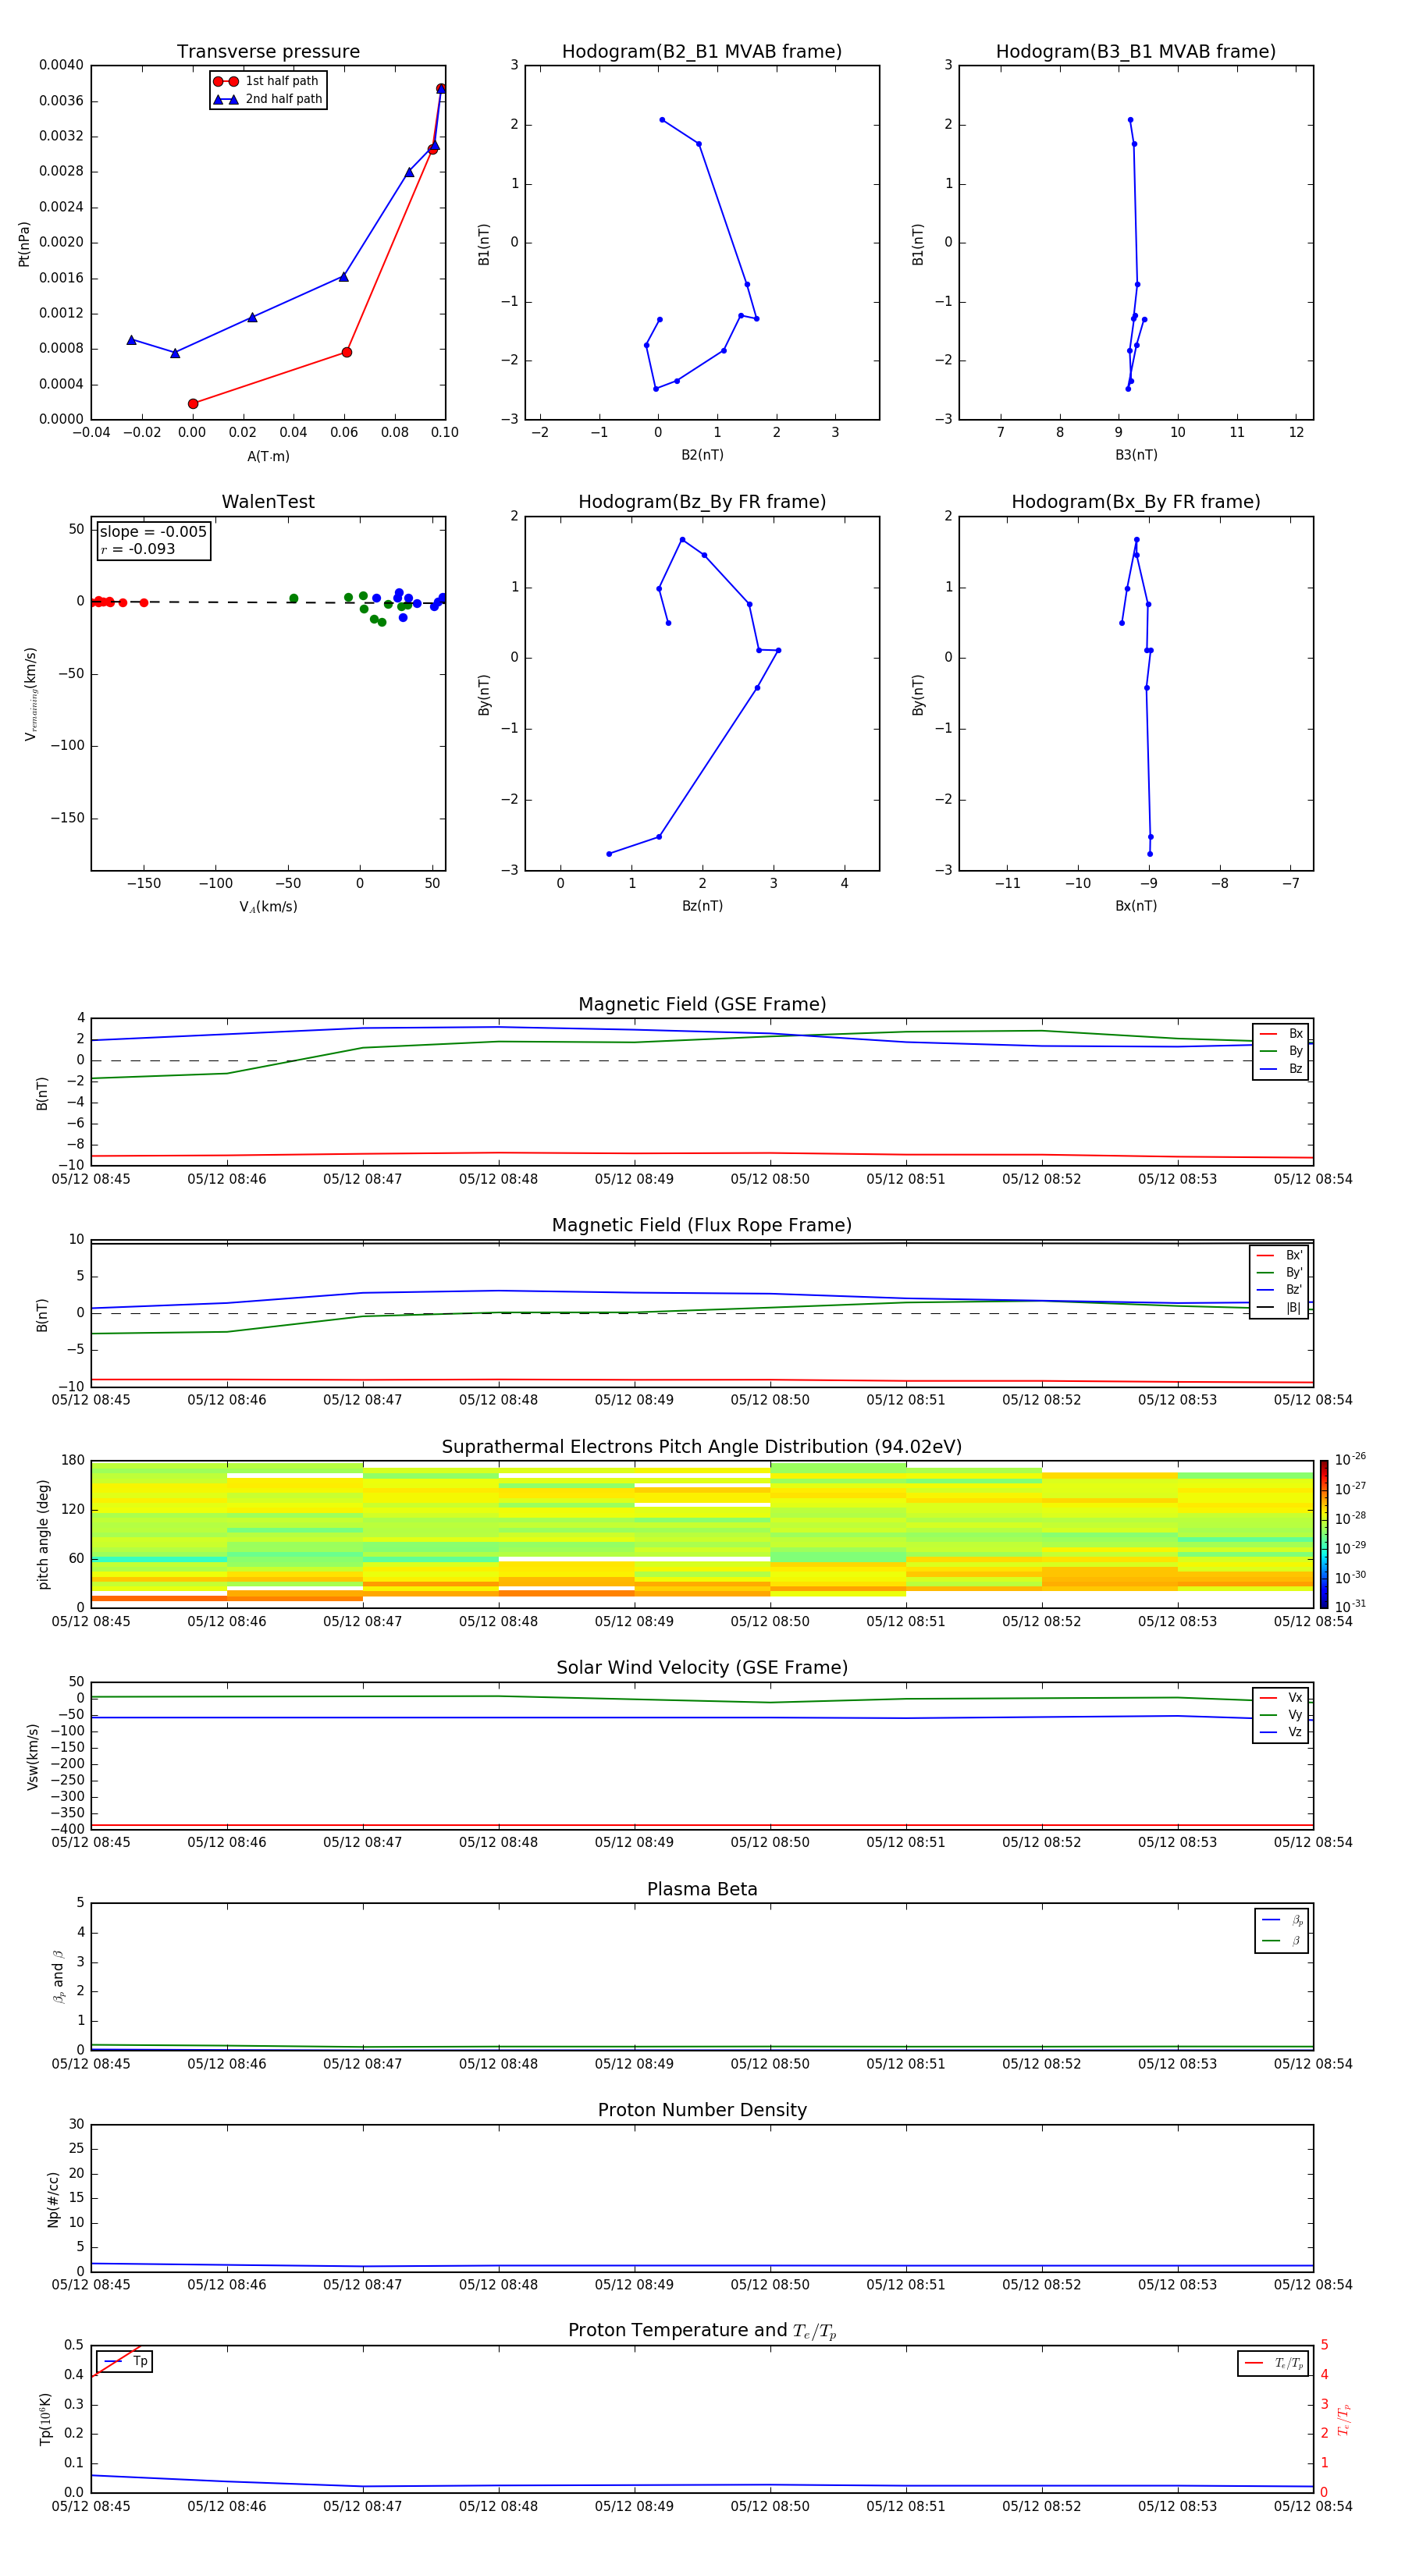Viewport: 1405px width, 2575px height.
Task: Click the lowest-left point of Bz_By hodogram
Action: [609, 854]
